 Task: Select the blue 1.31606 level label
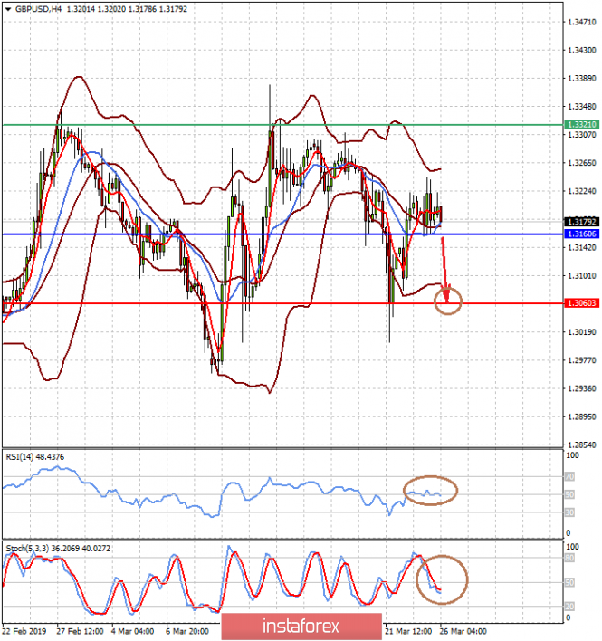[579, 234]
